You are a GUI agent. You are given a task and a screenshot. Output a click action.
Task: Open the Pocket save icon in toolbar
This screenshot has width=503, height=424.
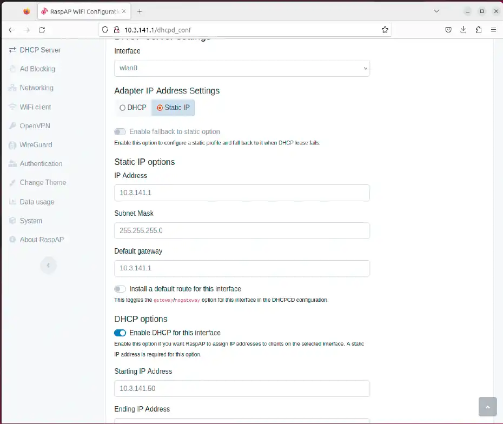click(x=448, y=30)
